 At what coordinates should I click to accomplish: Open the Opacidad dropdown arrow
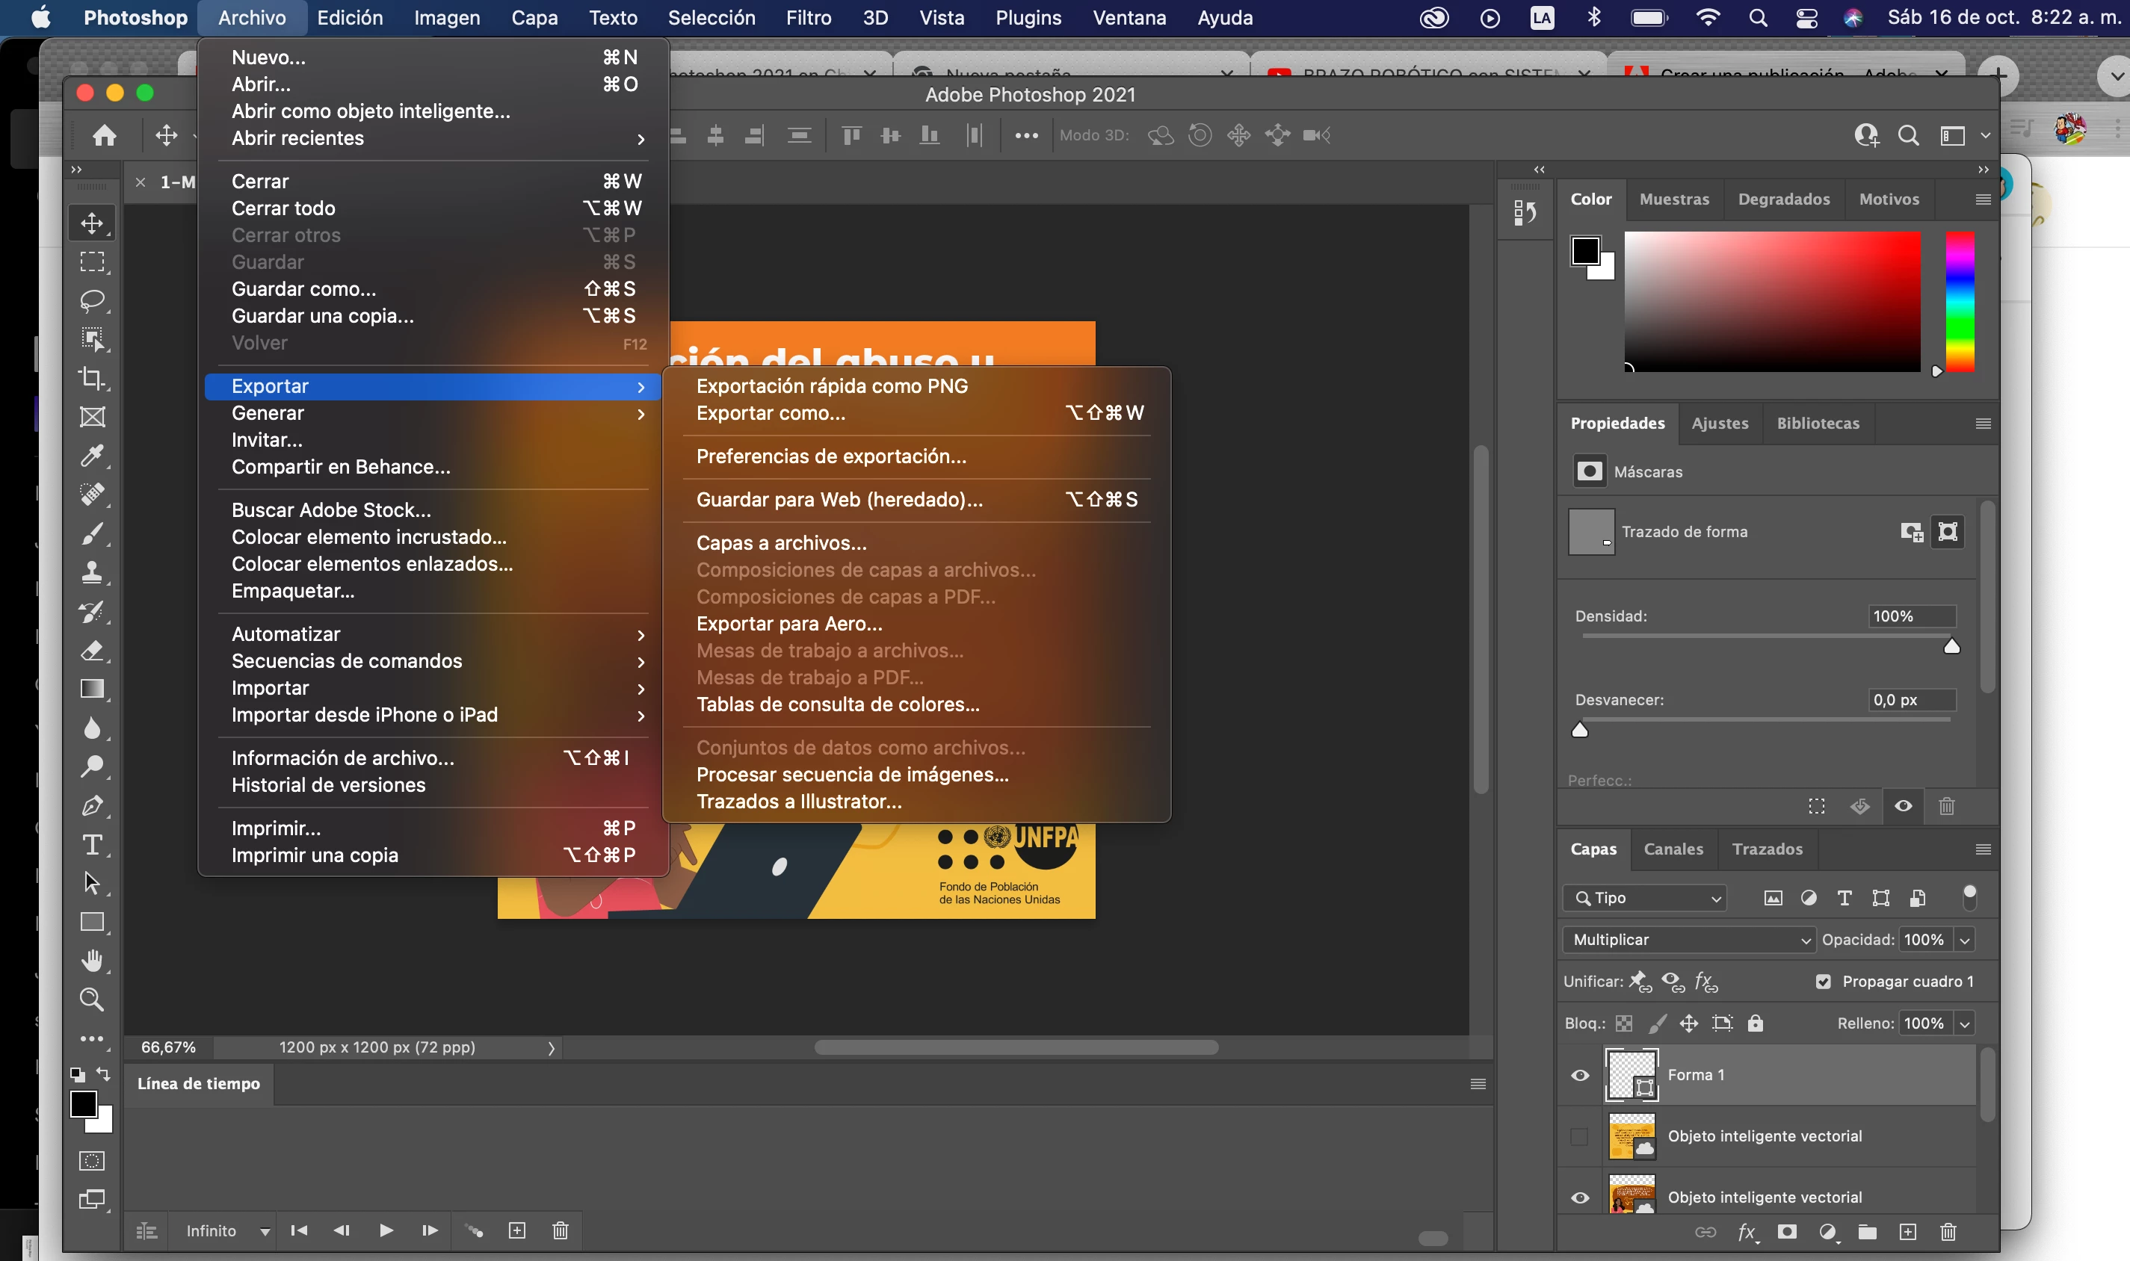click(1965, 940)
